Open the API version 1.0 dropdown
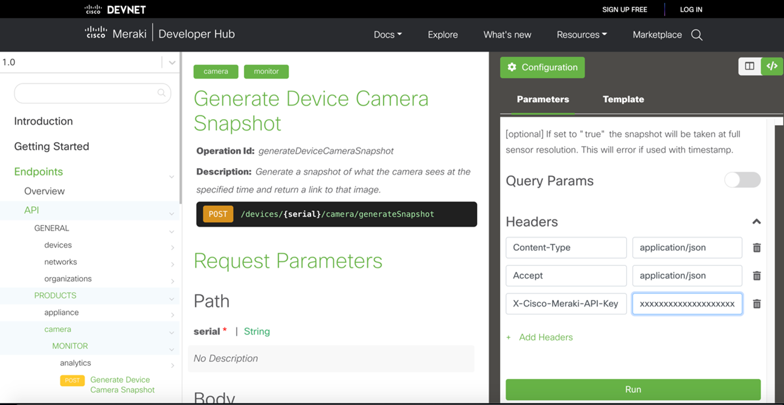Screen dimensions: 784x405 (172, 62)
